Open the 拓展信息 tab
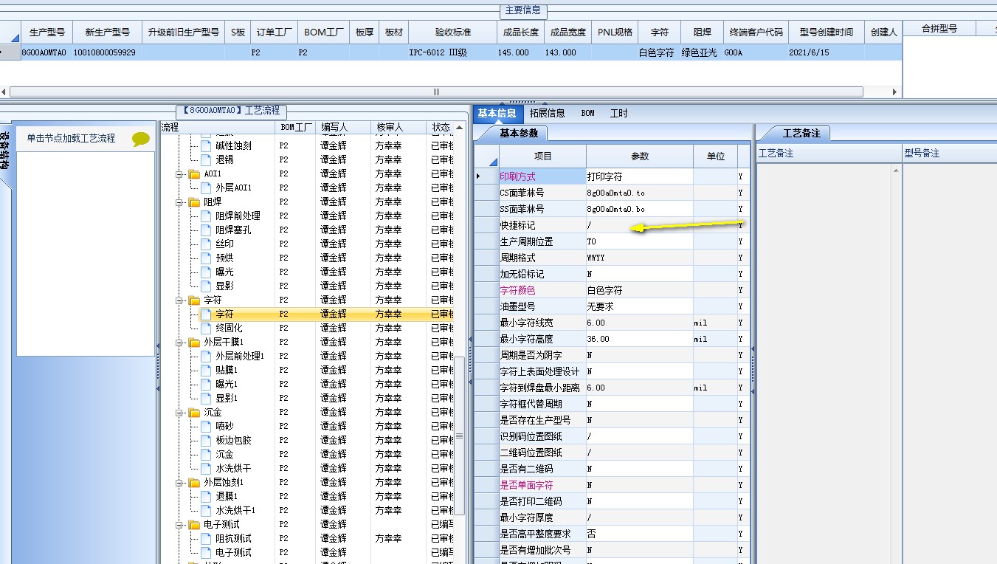The height and width of the screenshot is (564, 997). click(547, 113)
